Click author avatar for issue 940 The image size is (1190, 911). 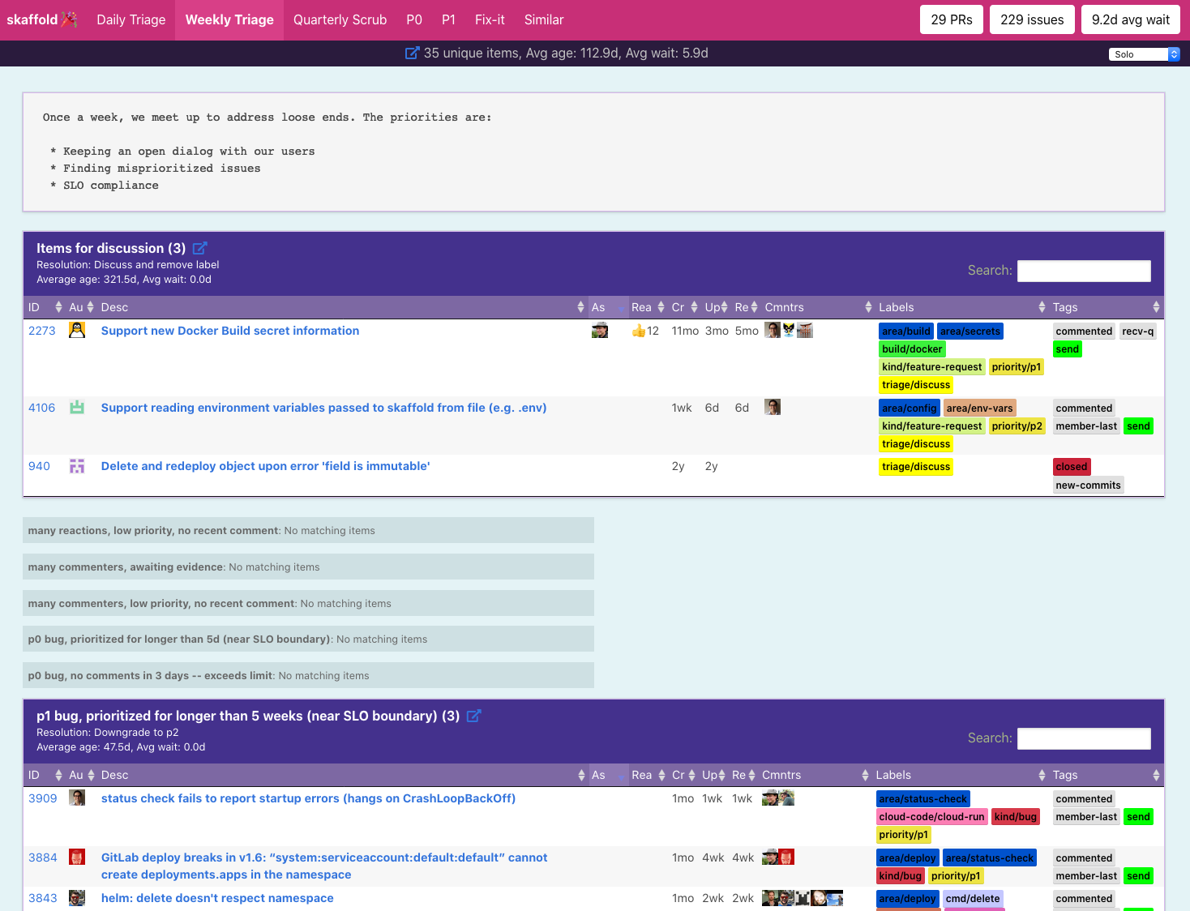(x=77, y=466)
